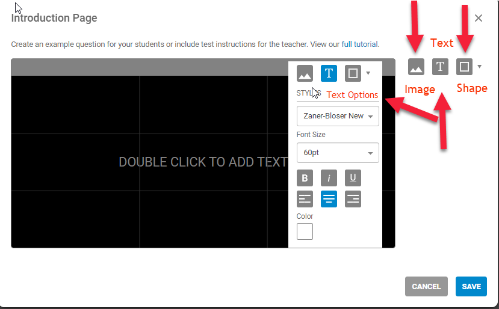Align text to the right

pyautogui.click(x=353, y=199)
